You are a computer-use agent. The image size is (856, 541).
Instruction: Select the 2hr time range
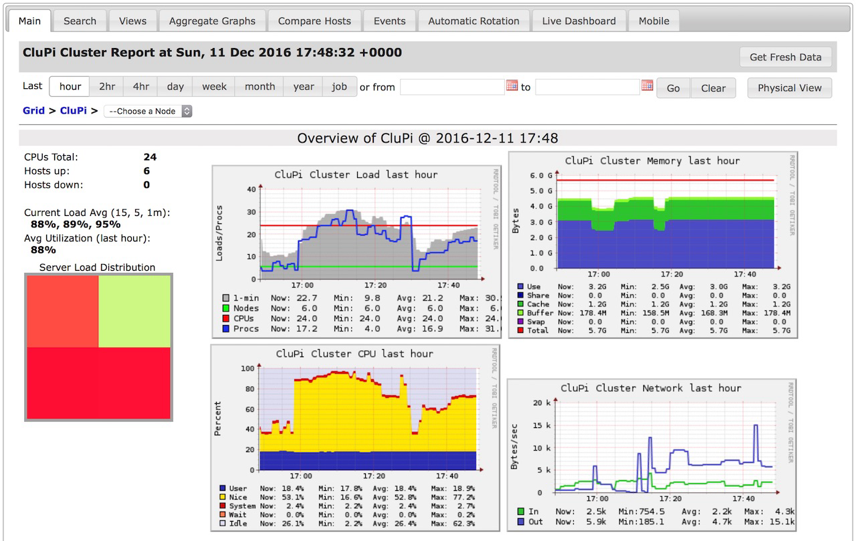[107, 86]
